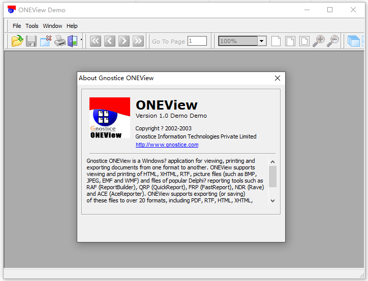The height and width of the screenshot is (281, 368).
Task: Click the first page-layout icon after zoom box
Action: click(x=276, y=41)
